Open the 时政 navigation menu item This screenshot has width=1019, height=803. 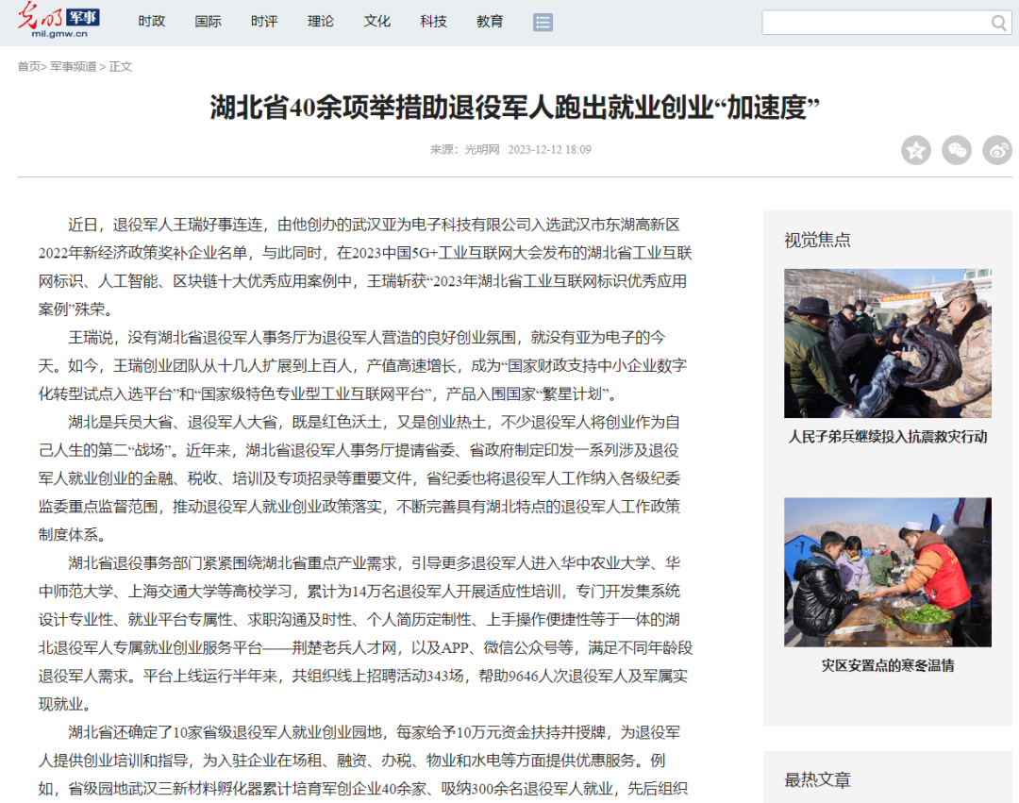pos(151,22)
